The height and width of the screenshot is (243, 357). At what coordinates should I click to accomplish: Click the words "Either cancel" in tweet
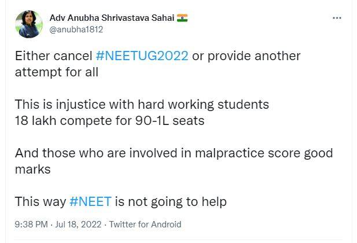(x=53, y=56)
